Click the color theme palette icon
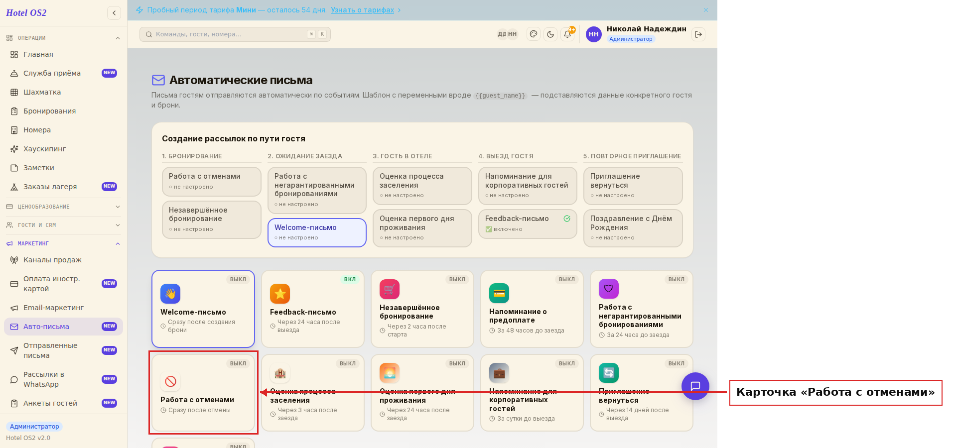Viewport: 954px width, 448px height. pos(534,34)
